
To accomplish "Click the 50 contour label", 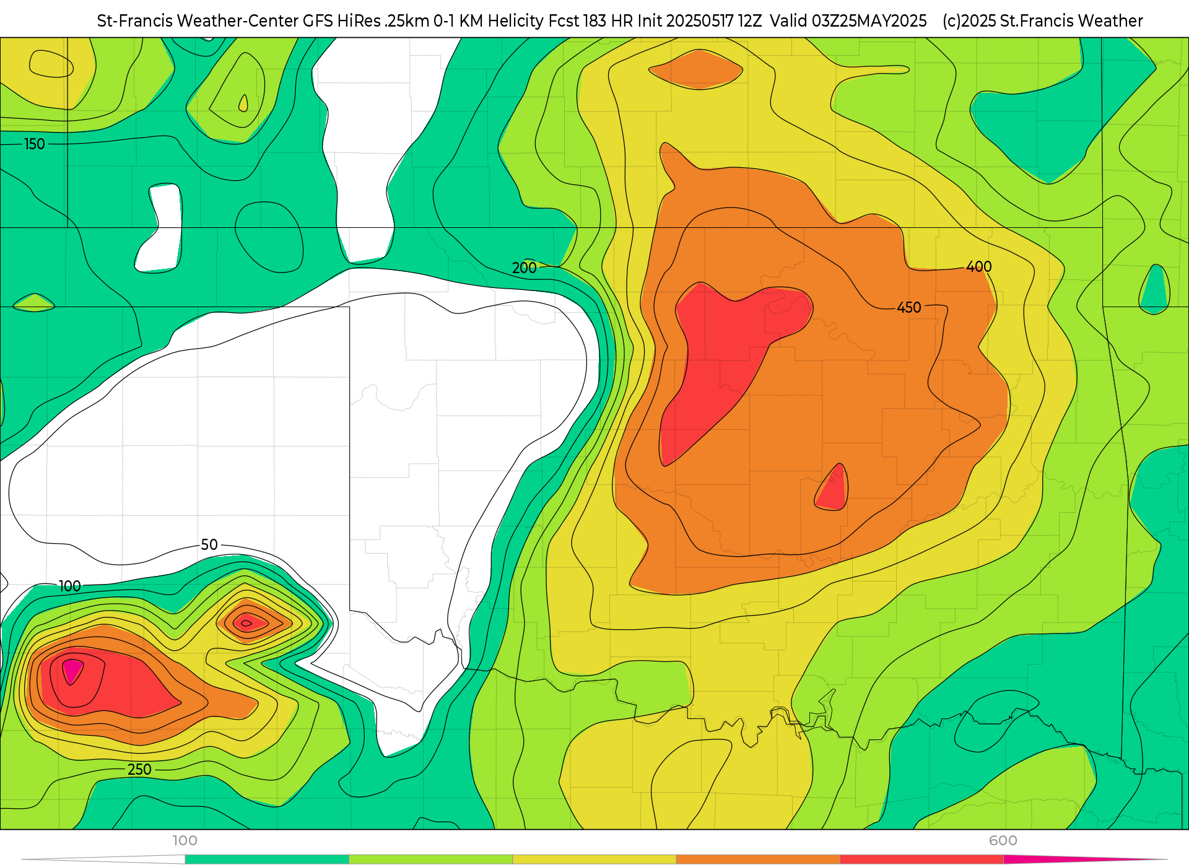I will click(209, 544).
